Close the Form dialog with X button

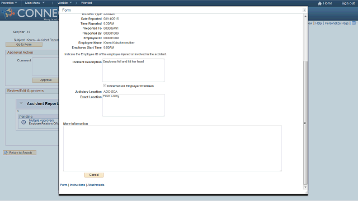(x=304, y=10)
